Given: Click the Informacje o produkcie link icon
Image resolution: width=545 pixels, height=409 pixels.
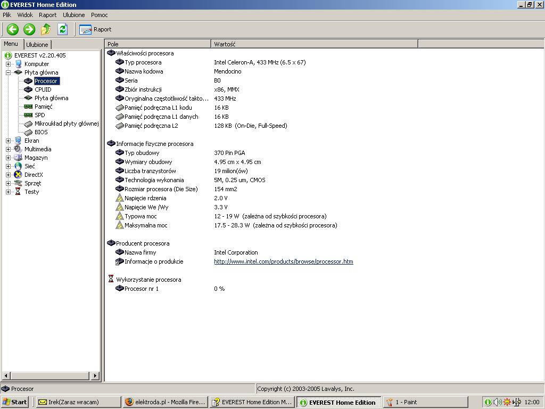Looking at the screenshot, I should tap(120, 261).
